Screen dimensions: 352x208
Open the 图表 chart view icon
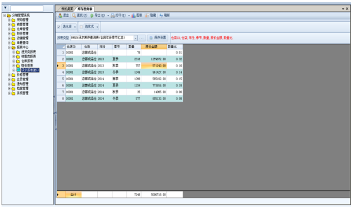(133, 15)
